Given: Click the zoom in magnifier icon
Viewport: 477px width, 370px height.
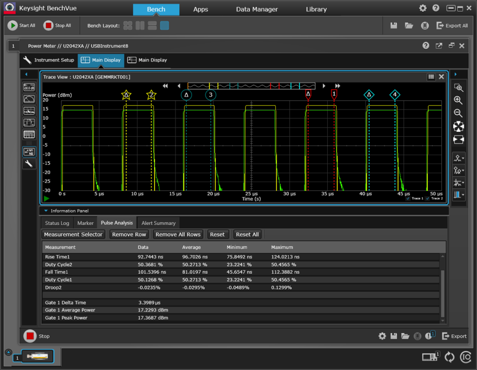Looking at the screenshot, I should click(458, 101).
